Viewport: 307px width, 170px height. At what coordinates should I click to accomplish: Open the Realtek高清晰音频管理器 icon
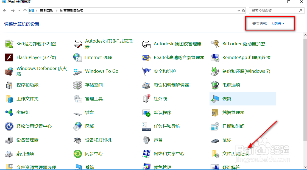[146, 57]
